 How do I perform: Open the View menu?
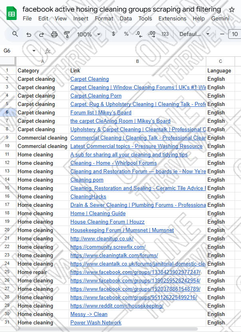[61, 19]
